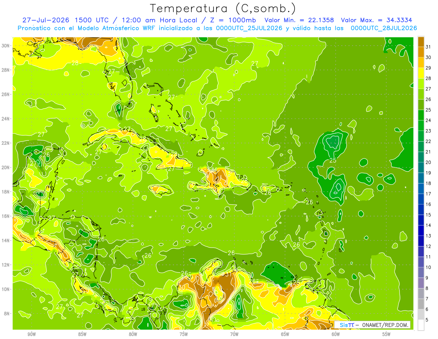The image size is (438, 339).
Task: Click the 75W longitude axis label
Action: point(184,334)
